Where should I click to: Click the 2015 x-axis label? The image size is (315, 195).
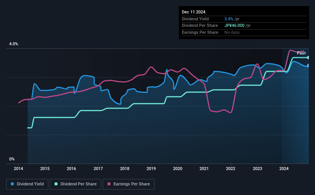(45, 169)
